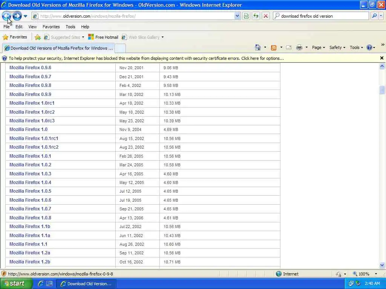Click the Internet zone globe icon
This screenshot has height=289, width=386.
coord(279,274)
